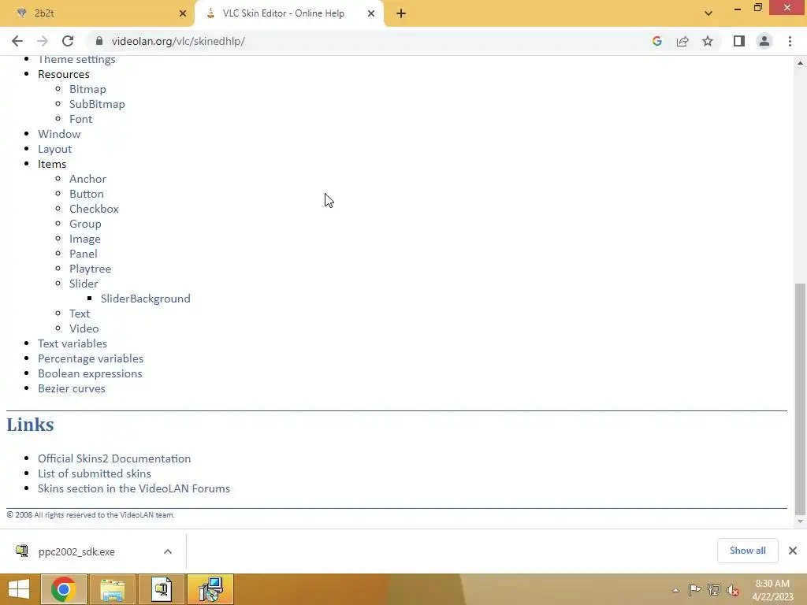Screen dimensions: 807x605
Task: Open Official Skins2 Documentation link
Action: pyautogui.click(x=114, y=458)
